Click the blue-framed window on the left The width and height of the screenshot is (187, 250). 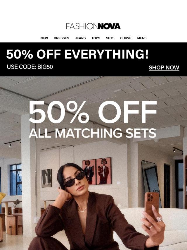16,179
